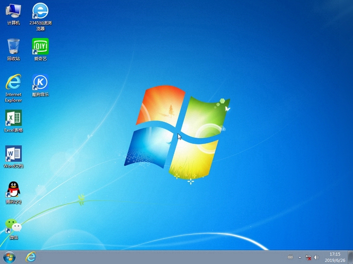Screen dimensions: 353x264
Task: Open the 2345加速浏览器 browser shortcut
Action: point(40,12)
